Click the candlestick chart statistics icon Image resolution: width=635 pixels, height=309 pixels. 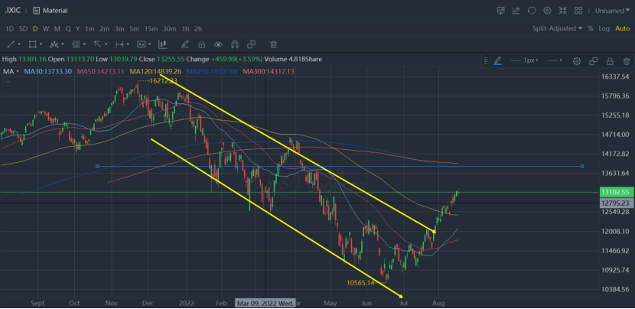163,44
